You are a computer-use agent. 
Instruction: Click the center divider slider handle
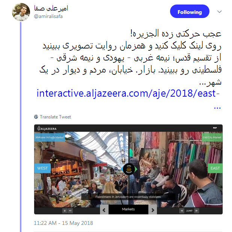tap(129, 169)
